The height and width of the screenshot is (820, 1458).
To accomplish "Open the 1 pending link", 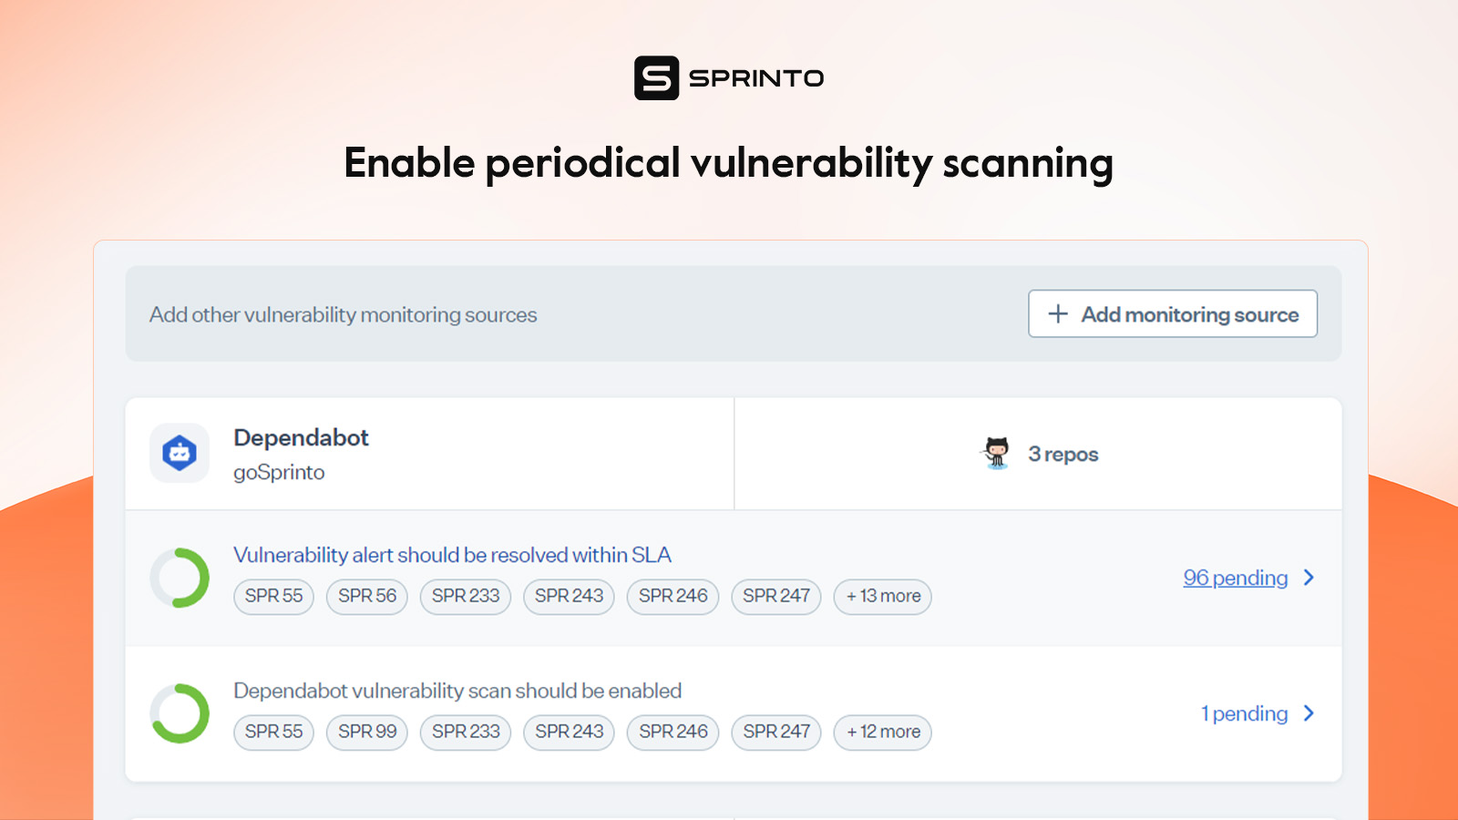I will pyautogui.click(x=1244, y=713).
